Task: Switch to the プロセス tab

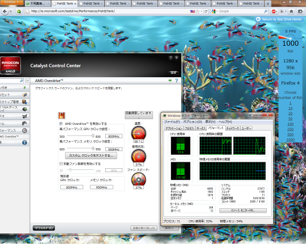Action: 189,128
